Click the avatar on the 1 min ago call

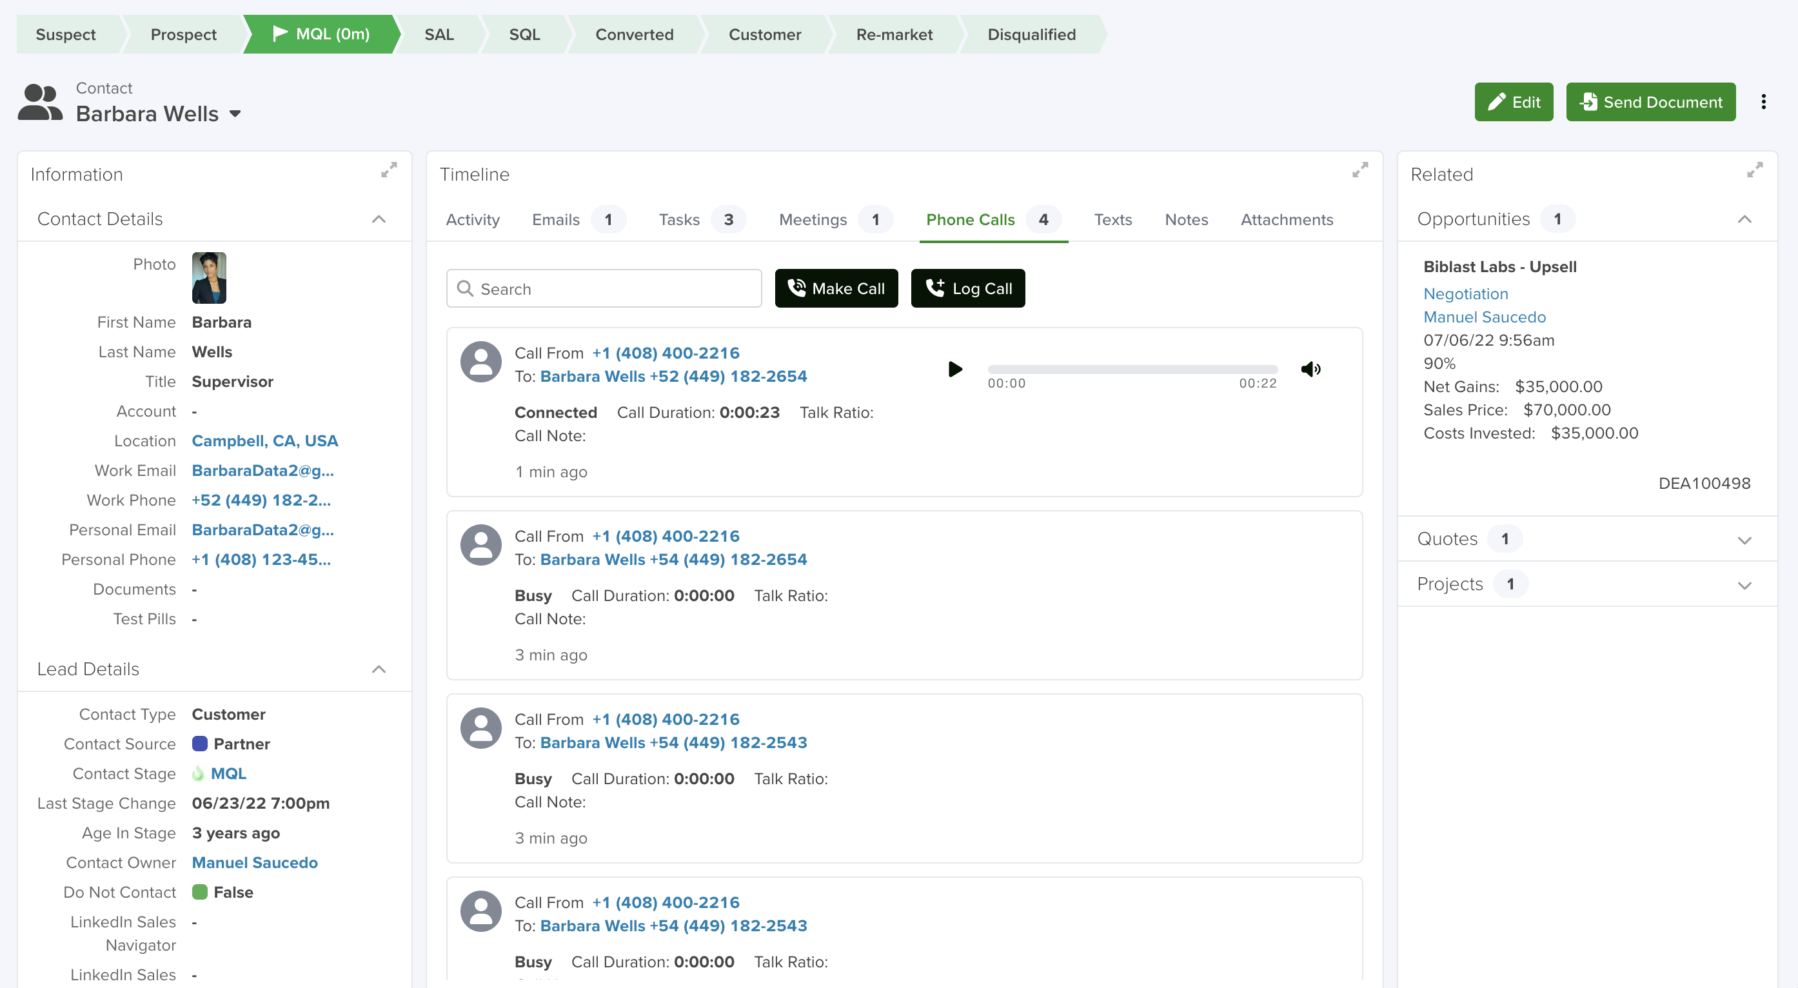(x=481, y=361)
